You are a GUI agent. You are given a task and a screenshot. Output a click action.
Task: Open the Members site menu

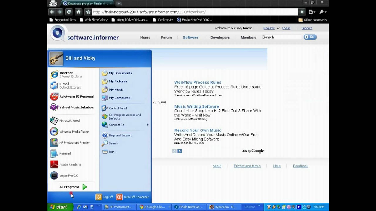coord(249,37)
